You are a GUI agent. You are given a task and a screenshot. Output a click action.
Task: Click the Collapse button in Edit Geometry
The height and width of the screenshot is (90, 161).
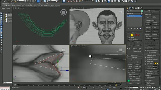[x=155, y=23]
